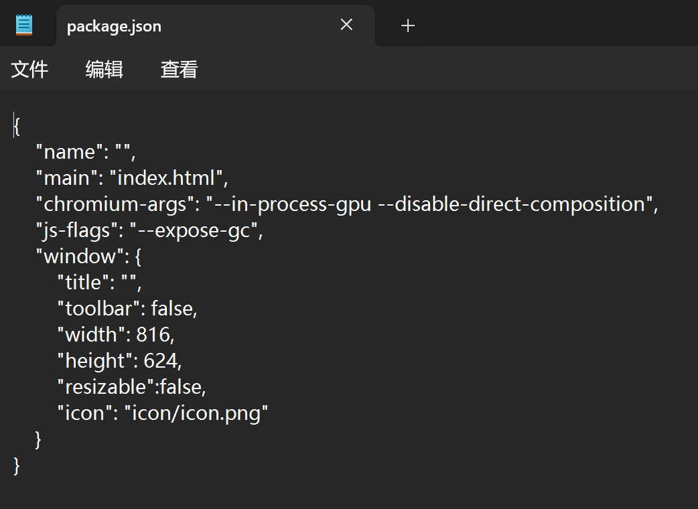Viewport: 698px width, 509px height.
Task: Click the --disable-direct-composition flag text
Action: coord(512,204)
